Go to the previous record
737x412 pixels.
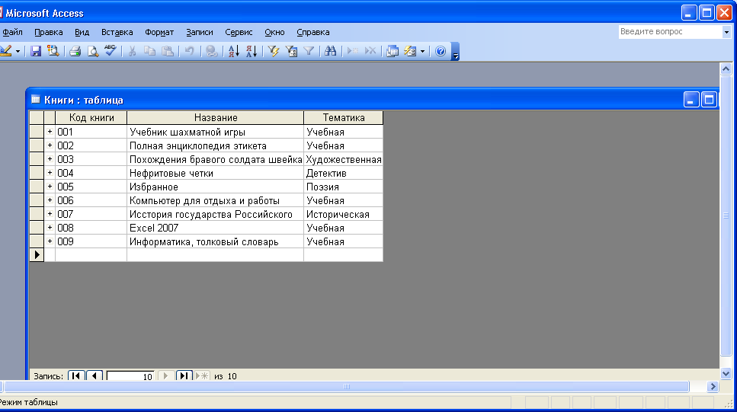(95, 376)
